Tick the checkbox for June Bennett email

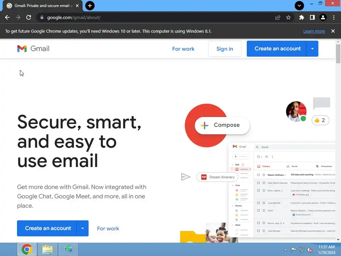click(x=258, y=203)
